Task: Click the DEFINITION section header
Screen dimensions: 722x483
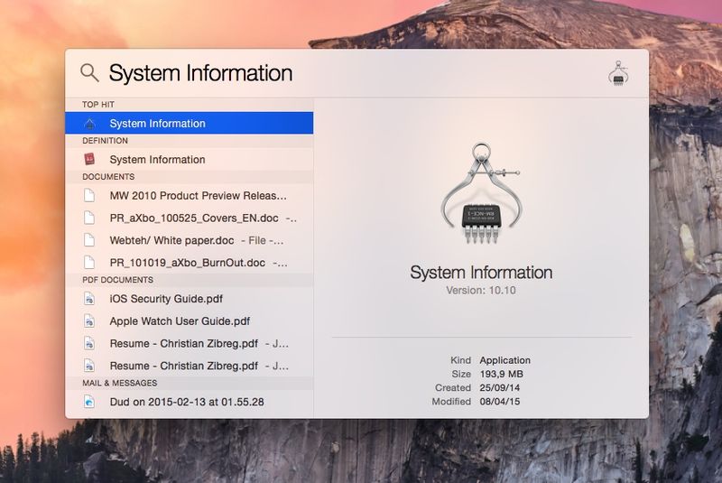Action: point(105,141)
